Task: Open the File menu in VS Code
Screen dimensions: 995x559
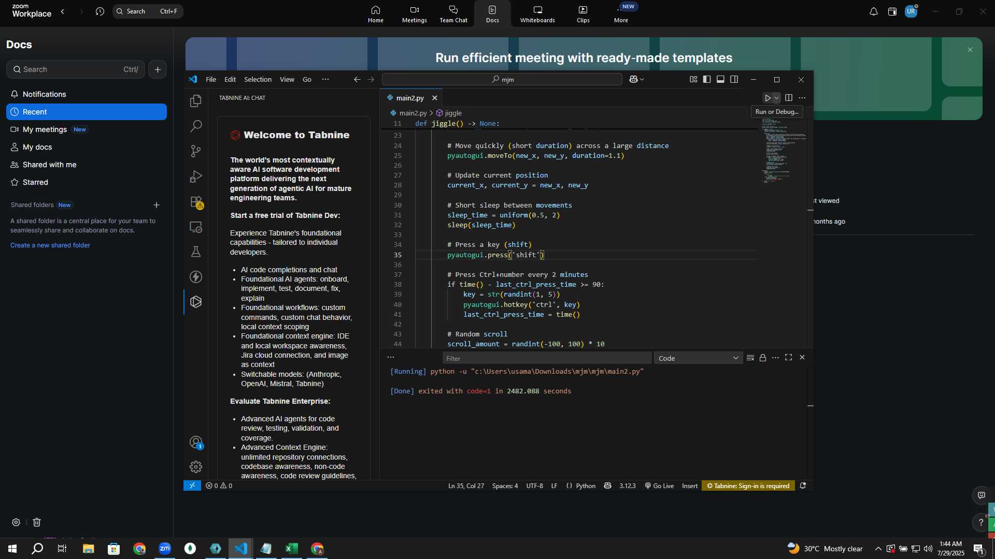Action: point(211,79)
